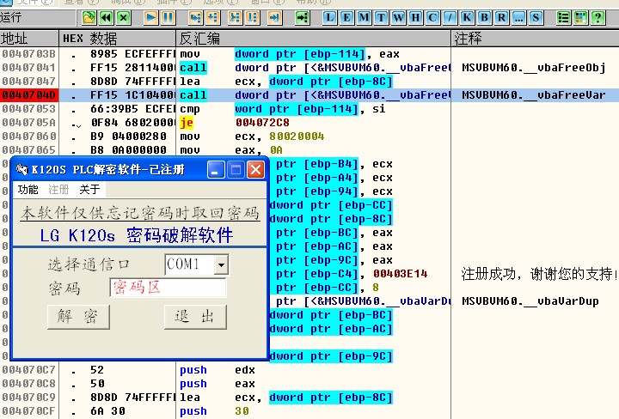Click the operand value 00403E14

(x=401, y=274)
